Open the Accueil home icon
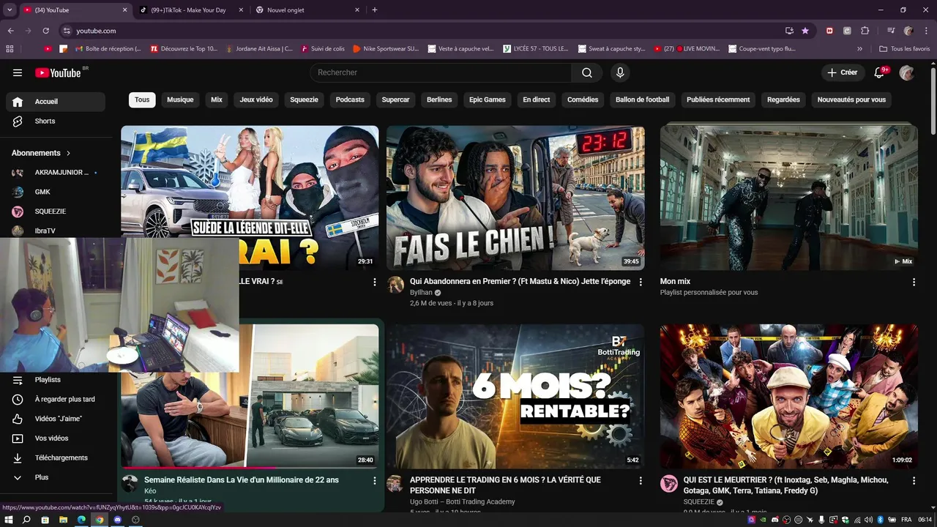The width and height of the screenshot is (937, 527). (x=18, y=102)
